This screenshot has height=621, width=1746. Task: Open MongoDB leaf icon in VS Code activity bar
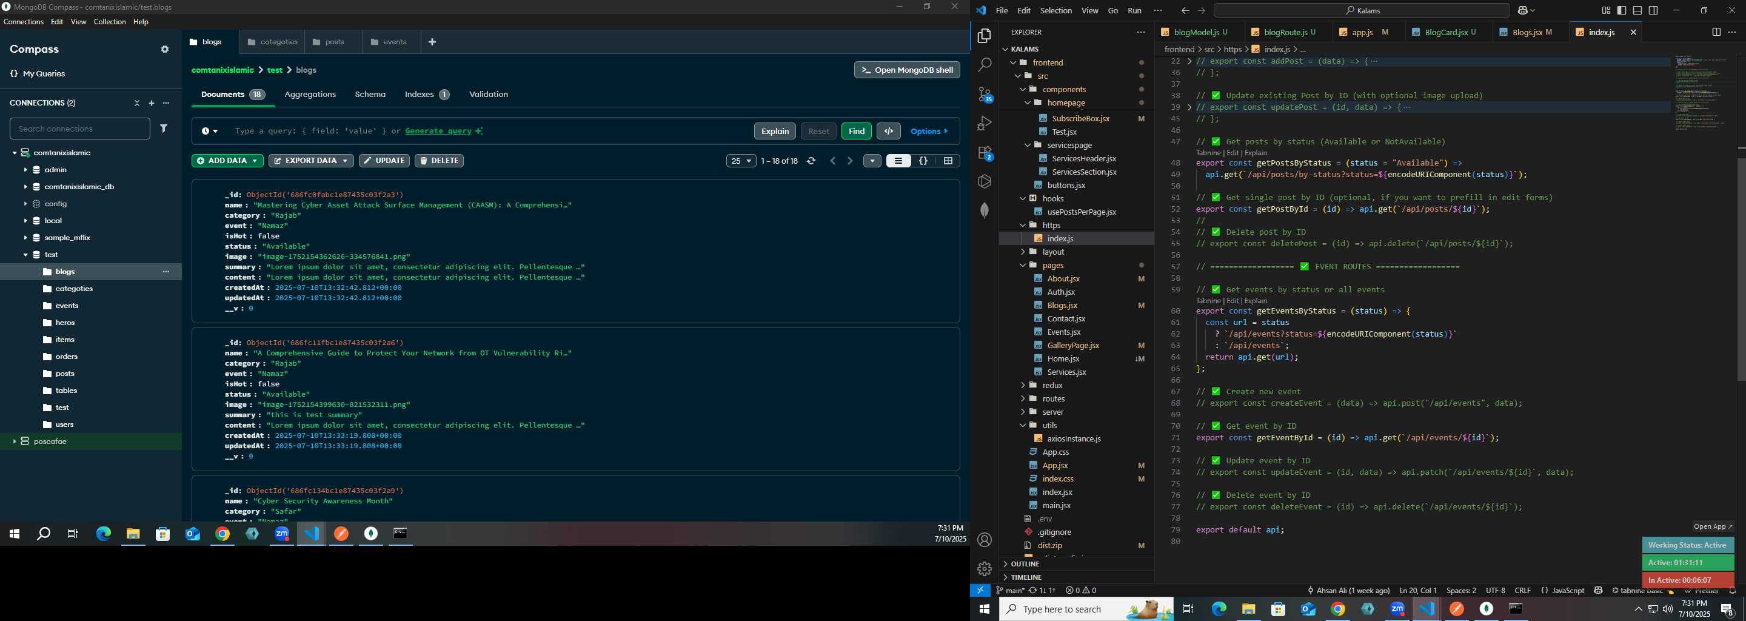(x=984, y=210)
